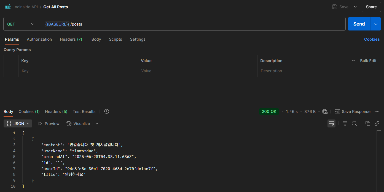Click the "userName": "rlawnsdud" line
This screenshot has width=384, height=192.
click(69, 151)
